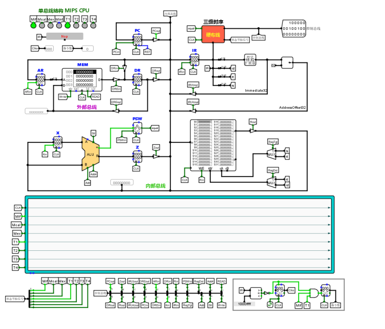Click the Rout tunnel above register file buffer

pyautogui.click(x=253, y=122)
